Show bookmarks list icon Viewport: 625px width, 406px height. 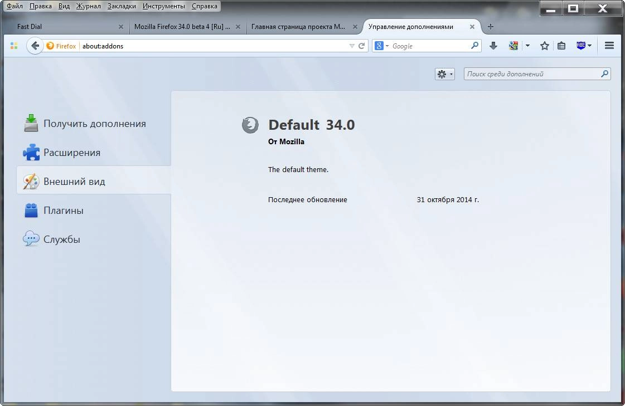coord(561,46)
